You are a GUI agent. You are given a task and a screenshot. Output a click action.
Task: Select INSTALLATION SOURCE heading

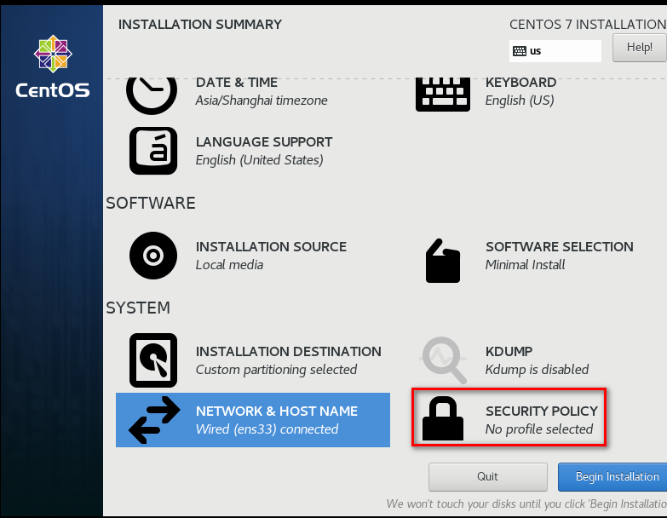[x=271, y=247]
